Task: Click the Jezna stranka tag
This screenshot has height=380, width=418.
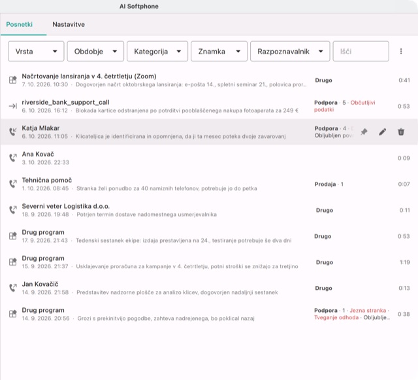Action: (368, 310)
